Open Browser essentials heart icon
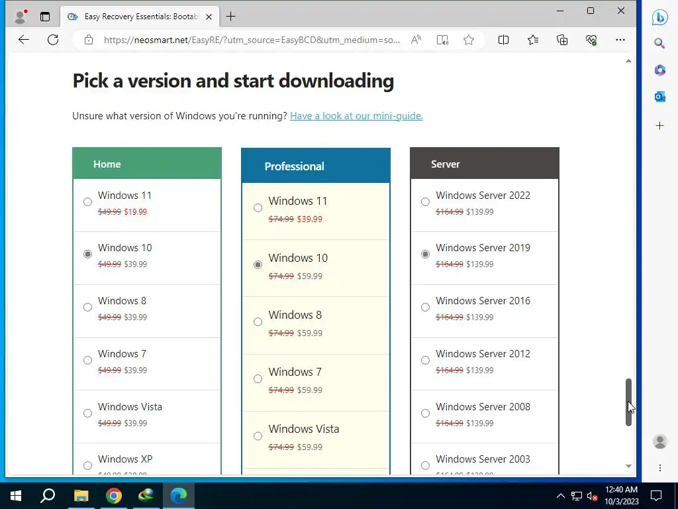 pyautogui.click(x=591, y=40)
